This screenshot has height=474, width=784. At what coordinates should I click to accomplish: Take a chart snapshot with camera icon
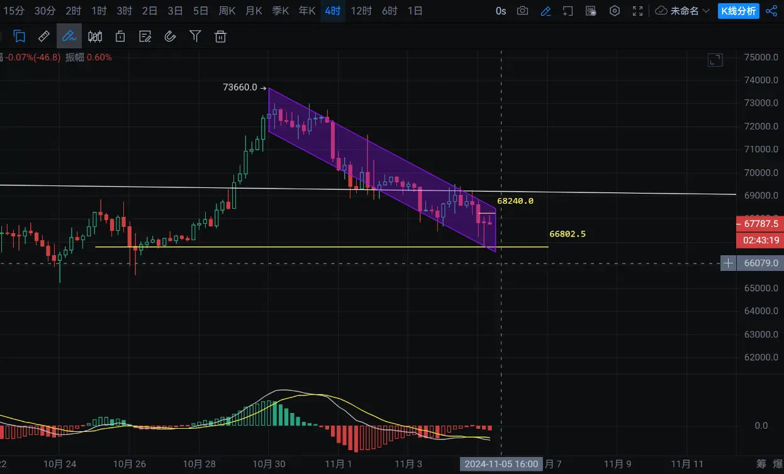pyautogui.click(x=522, y=11)
